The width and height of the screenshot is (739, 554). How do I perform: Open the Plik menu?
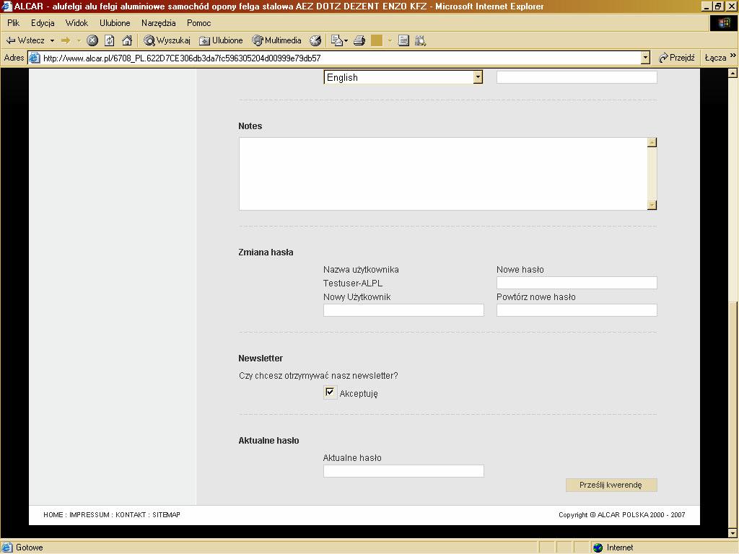pos(13,23)
